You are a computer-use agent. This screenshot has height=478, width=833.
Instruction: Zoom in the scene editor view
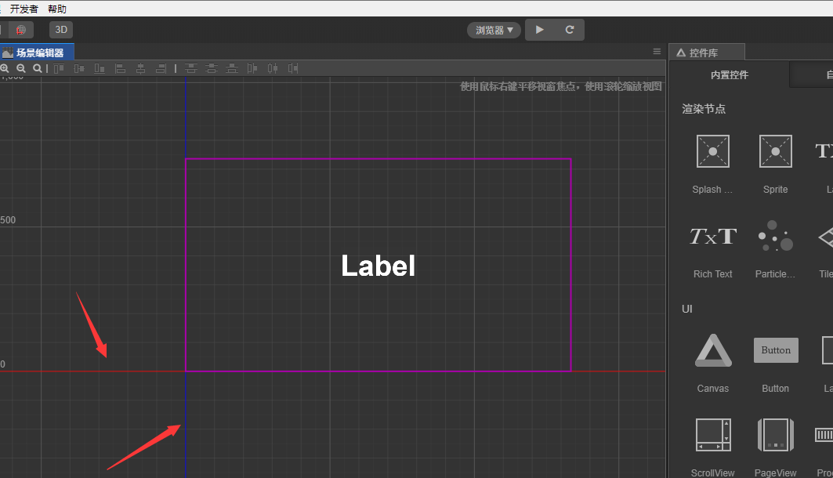(4, 68)
